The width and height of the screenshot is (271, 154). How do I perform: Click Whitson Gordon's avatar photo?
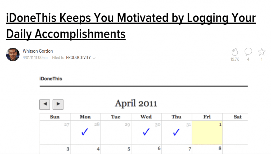(13, 54)
